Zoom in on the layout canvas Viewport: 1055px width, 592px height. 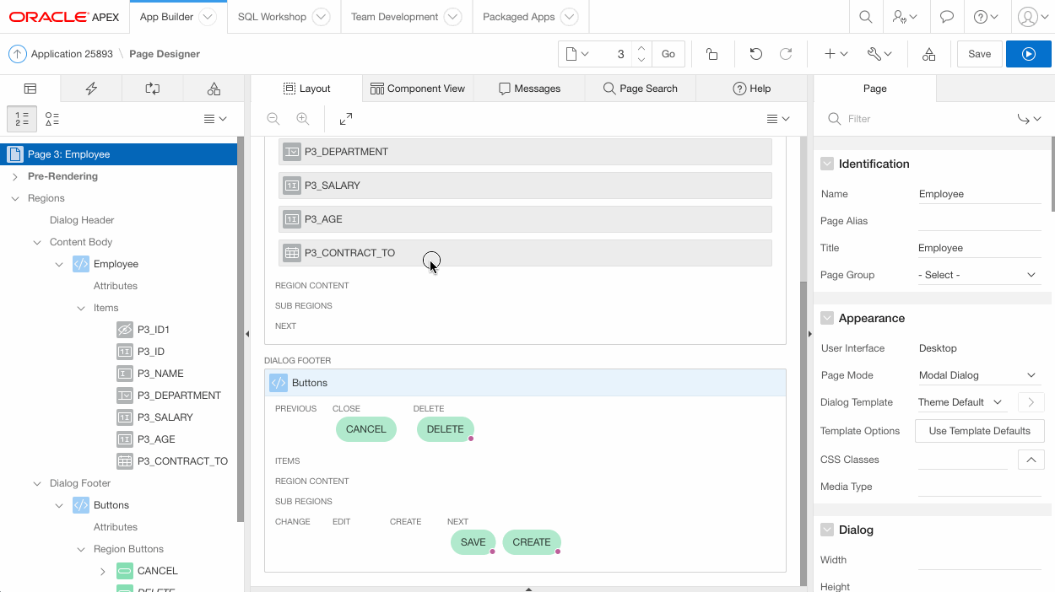click(302, 119)
